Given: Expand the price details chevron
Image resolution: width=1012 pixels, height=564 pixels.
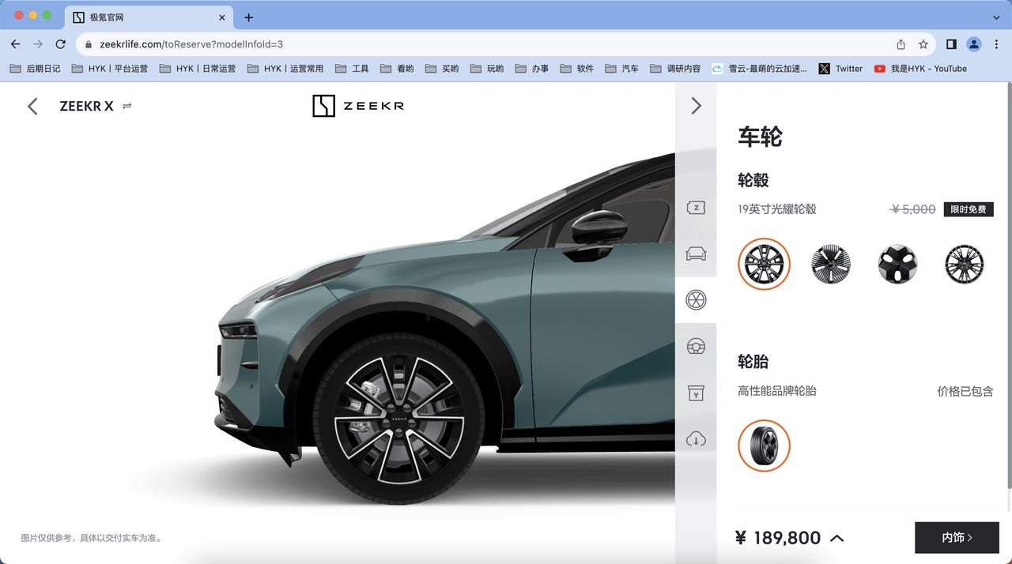Looking at the screenshot, I should pos(837,538).
